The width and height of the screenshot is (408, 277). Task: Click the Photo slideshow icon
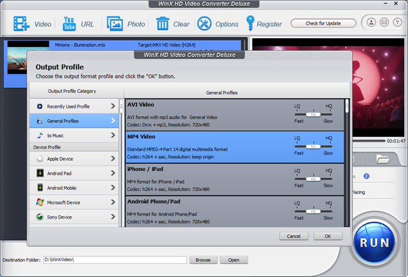[x=115, y=24]
